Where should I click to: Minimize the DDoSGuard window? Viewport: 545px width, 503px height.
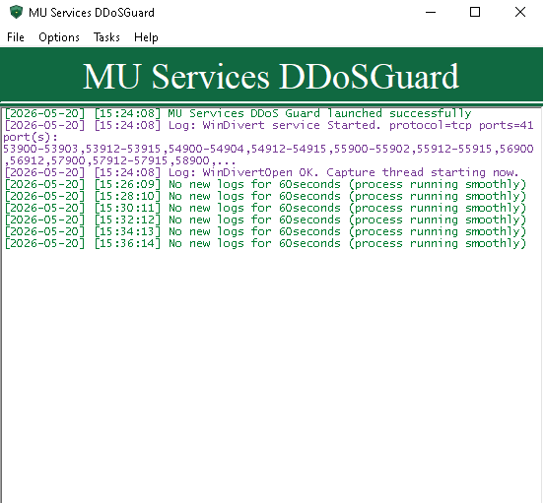tap(431, 12)
